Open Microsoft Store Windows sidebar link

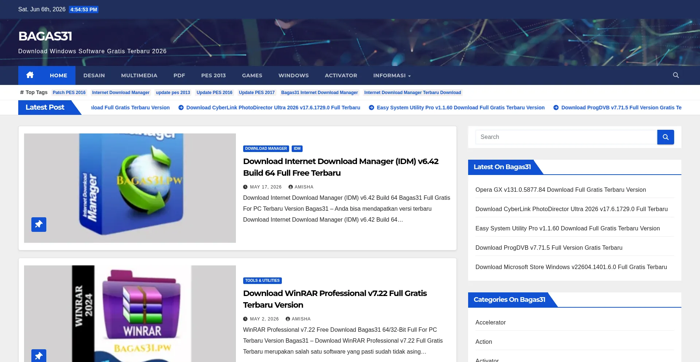coord(571,267)
